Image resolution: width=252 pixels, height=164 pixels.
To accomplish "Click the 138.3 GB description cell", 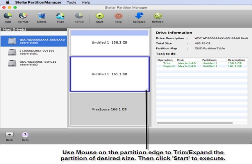I will click(x=235, y=63).
